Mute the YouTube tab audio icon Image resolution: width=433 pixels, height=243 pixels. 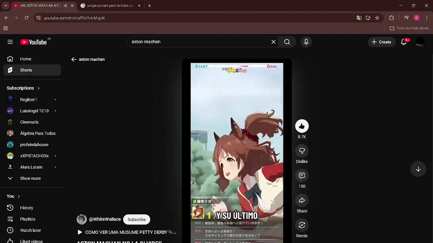65,6
